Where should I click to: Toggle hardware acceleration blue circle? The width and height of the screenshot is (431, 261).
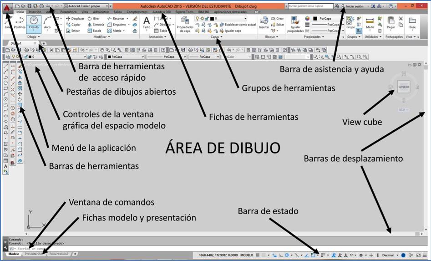[x=403, y=255]
